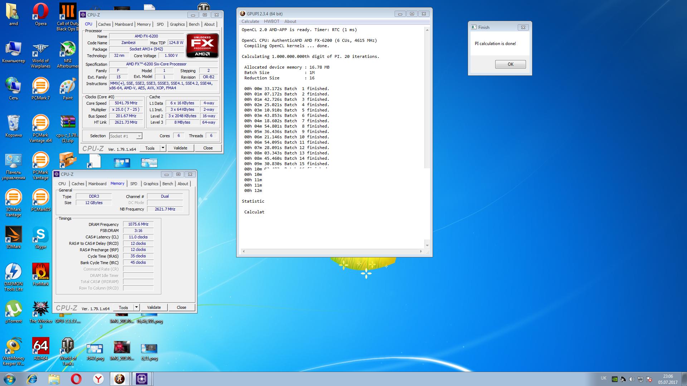Open the Recycle Bin (Корзина) icon

pos(13,126)
